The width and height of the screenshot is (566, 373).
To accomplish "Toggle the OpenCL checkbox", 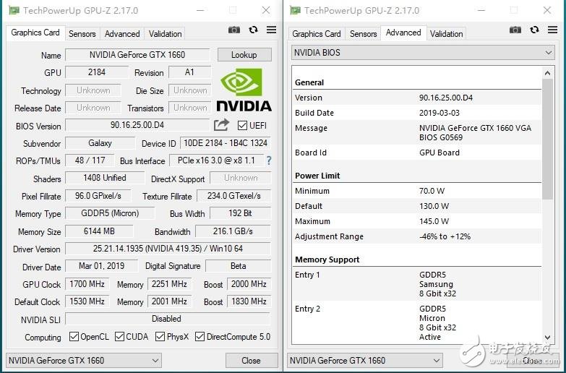I will (74, 337).
